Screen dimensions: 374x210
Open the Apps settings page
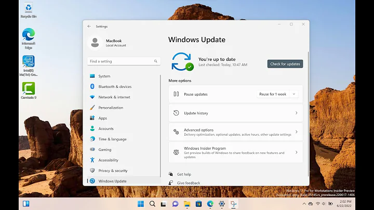(124, 118)
